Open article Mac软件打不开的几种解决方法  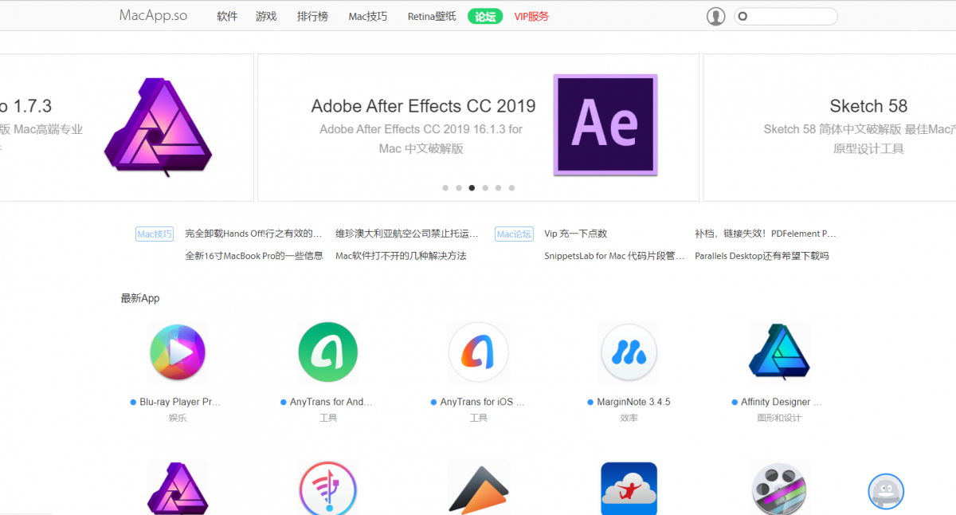click(x=401, y=256)
